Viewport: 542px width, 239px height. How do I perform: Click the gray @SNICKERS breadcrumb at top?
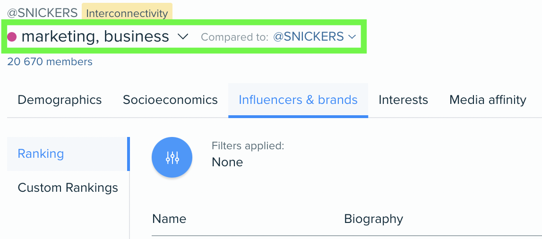[x=42, y=13]
